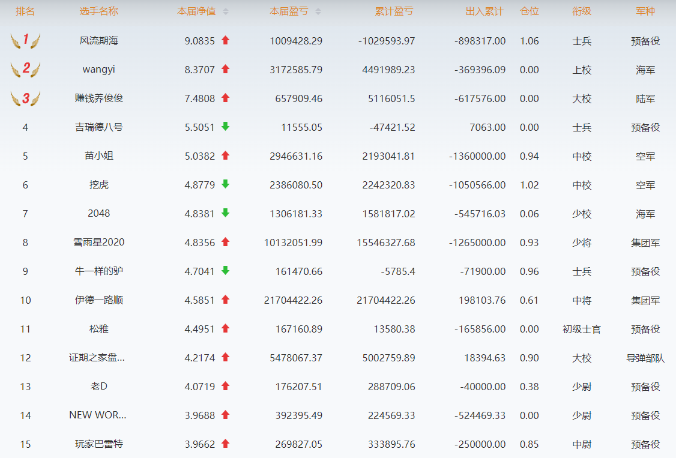Click deposit total -1360000.00
This screenshot has height=458, width=676.
click(x=477, y=156)
